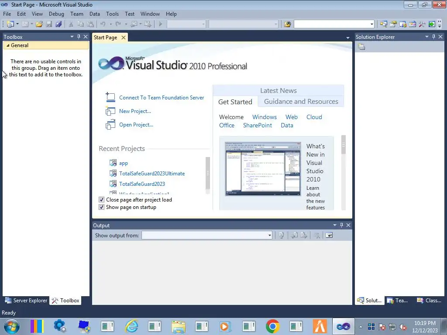Image resolution: width=447 pixels, height=335 pixels.
Task: Open Solution Explorer window position dropdown
Action: pyautogui.click(x=427, y=37)
